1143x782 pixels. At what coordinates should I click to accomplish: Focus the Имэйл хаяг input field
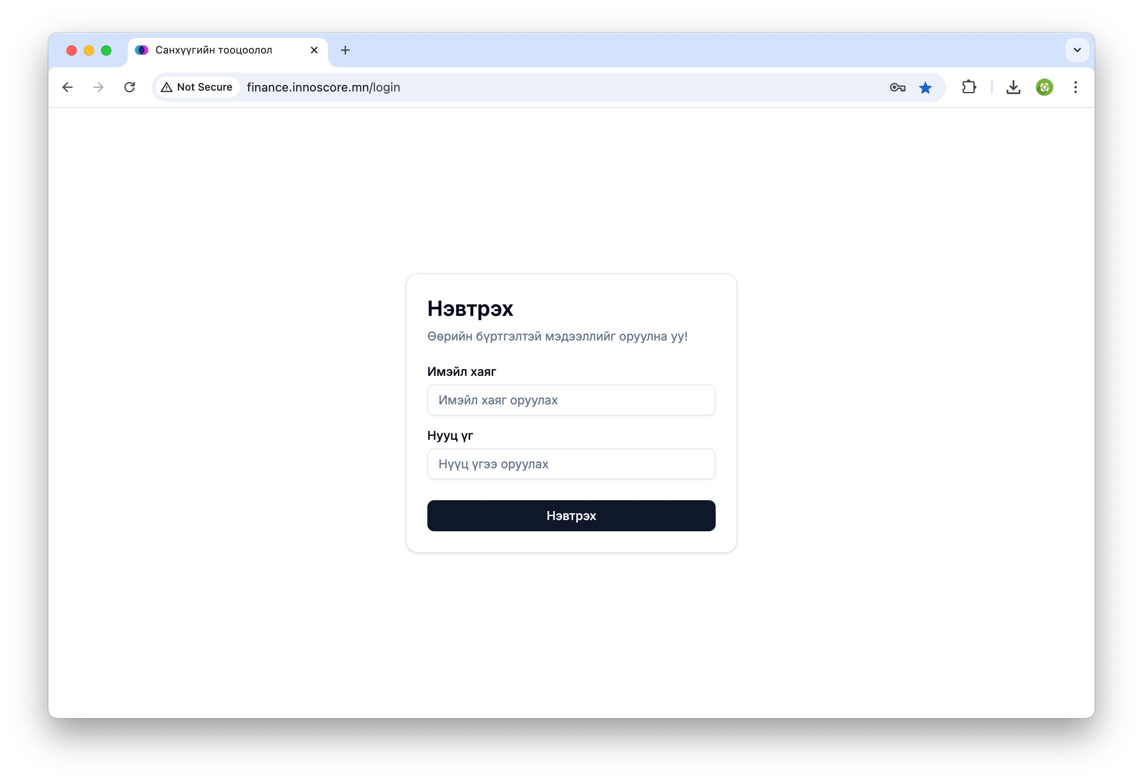(x=571, y=400)
